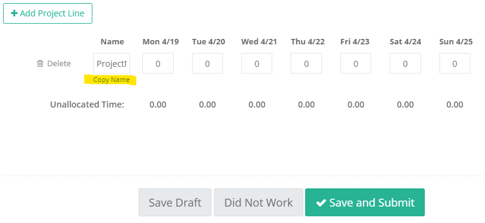
Task: Click Monday's unallocated time value
Action: [x=158, y=105]
